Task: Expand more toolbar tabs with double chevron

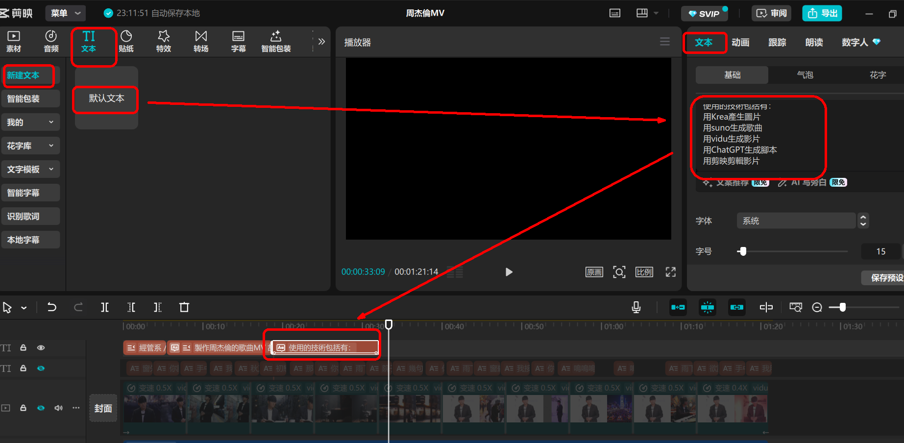Action: [x=321, y=42]
